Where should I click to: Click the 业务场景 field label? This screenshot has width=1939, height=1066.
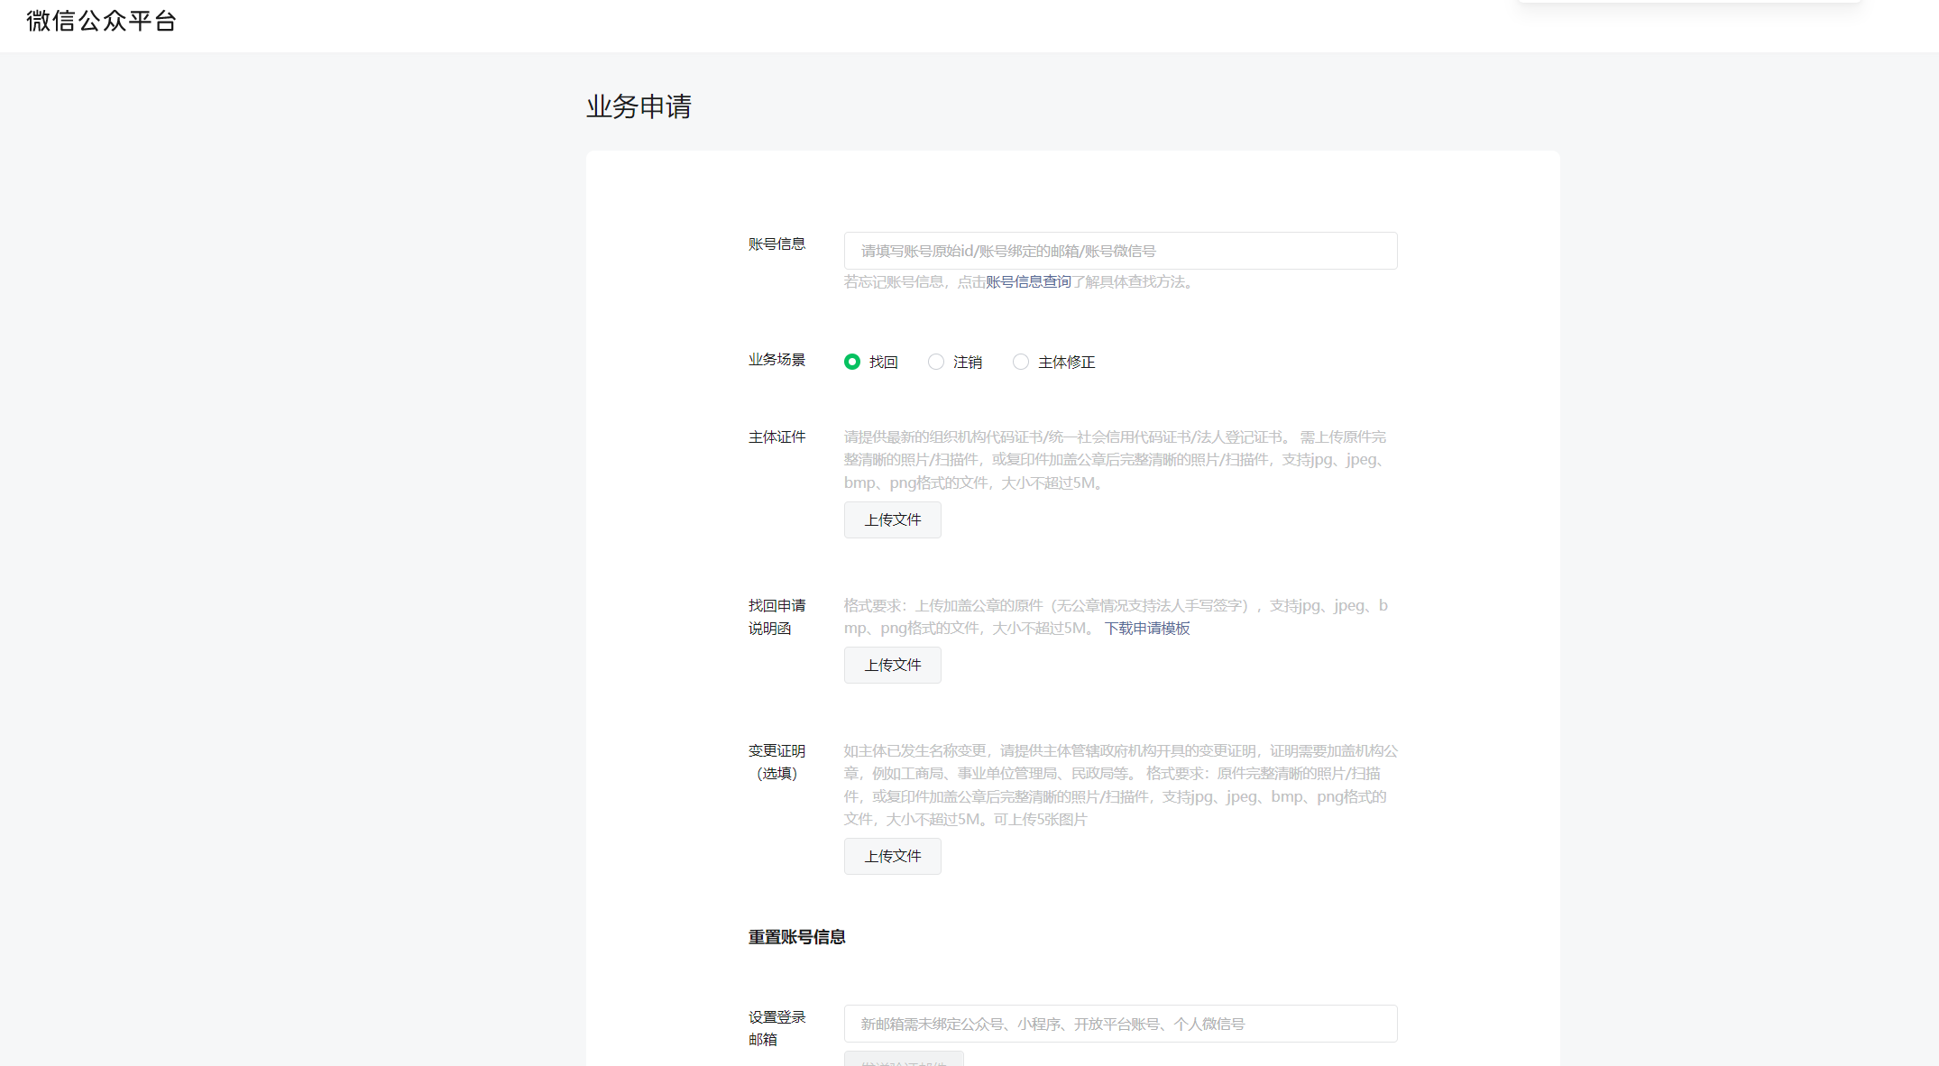pos(777,360)
